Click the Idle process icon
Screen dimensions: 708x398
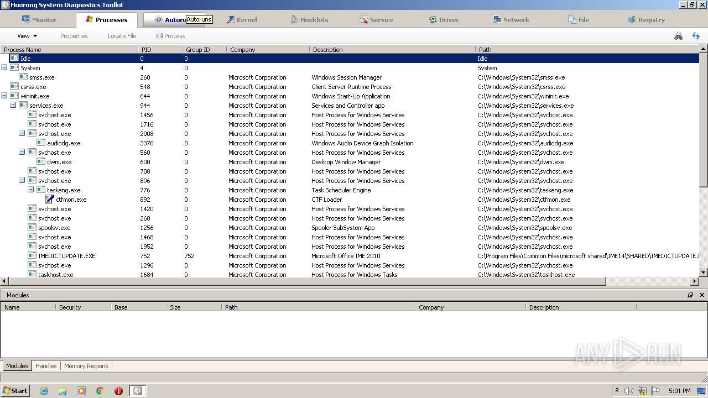click(x=14, y=58)
